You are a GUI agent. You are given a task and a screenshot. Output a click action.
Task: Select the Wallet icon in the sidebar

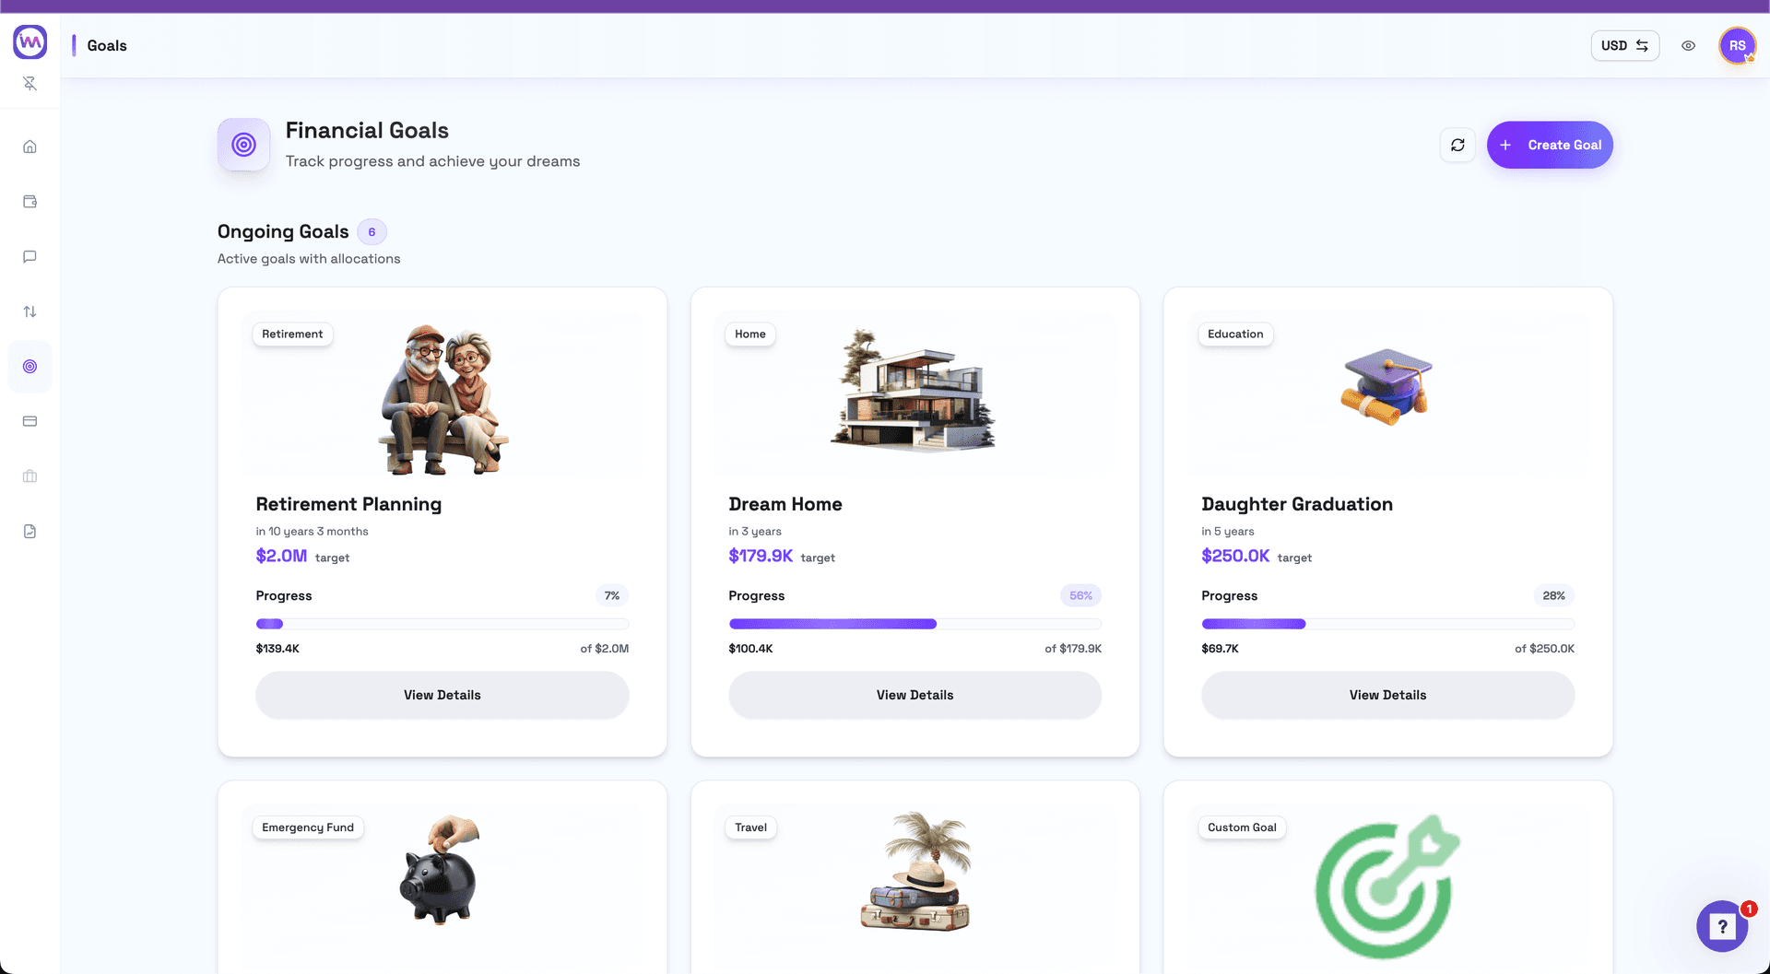coord(29,201)
